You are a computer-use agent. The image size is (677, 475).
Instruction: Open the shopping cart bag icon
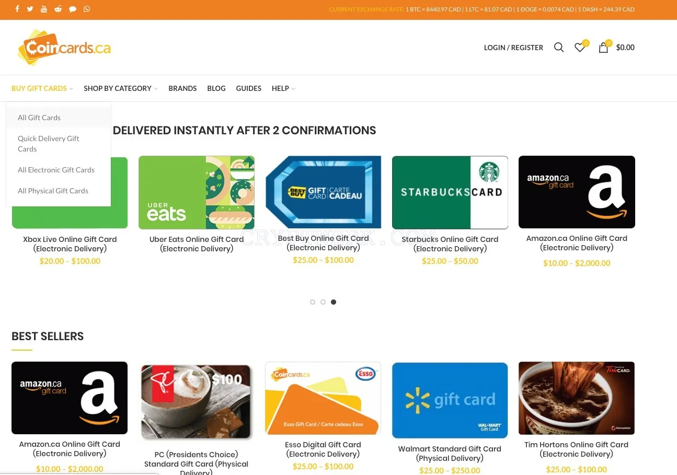[603, 48]
